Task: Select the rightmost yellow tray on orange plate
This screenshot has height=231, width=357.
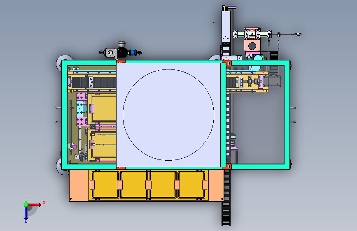Action: [191, 185]
